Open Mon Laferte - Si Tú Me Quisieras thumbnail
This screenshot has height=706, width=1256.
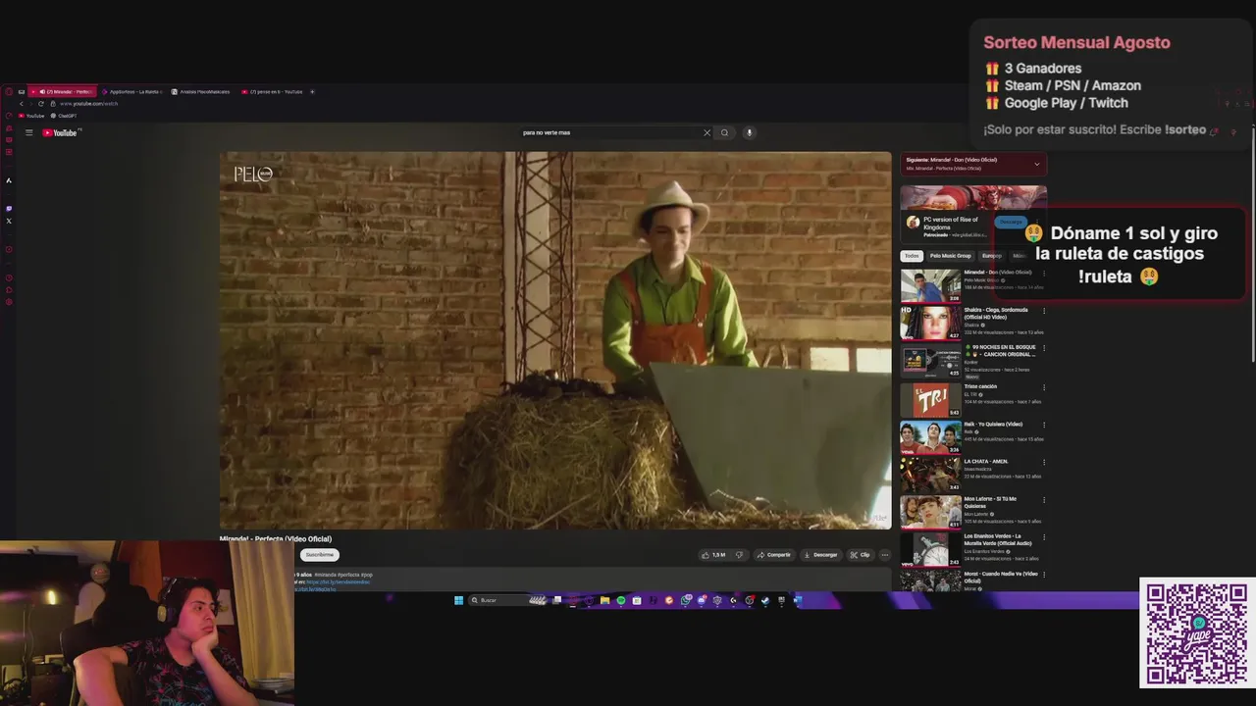[930, 512]
